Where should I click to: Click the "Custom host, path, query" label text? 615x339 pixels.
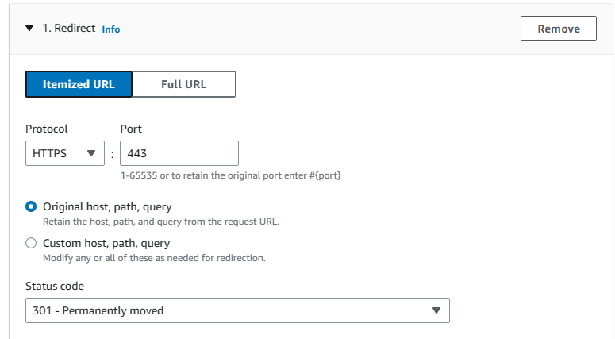point(106,244)
